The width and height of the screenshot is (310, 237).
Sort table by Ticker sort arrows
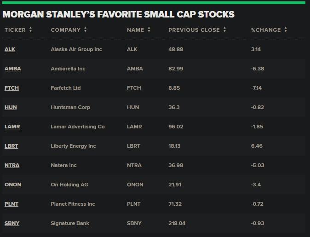31,30
